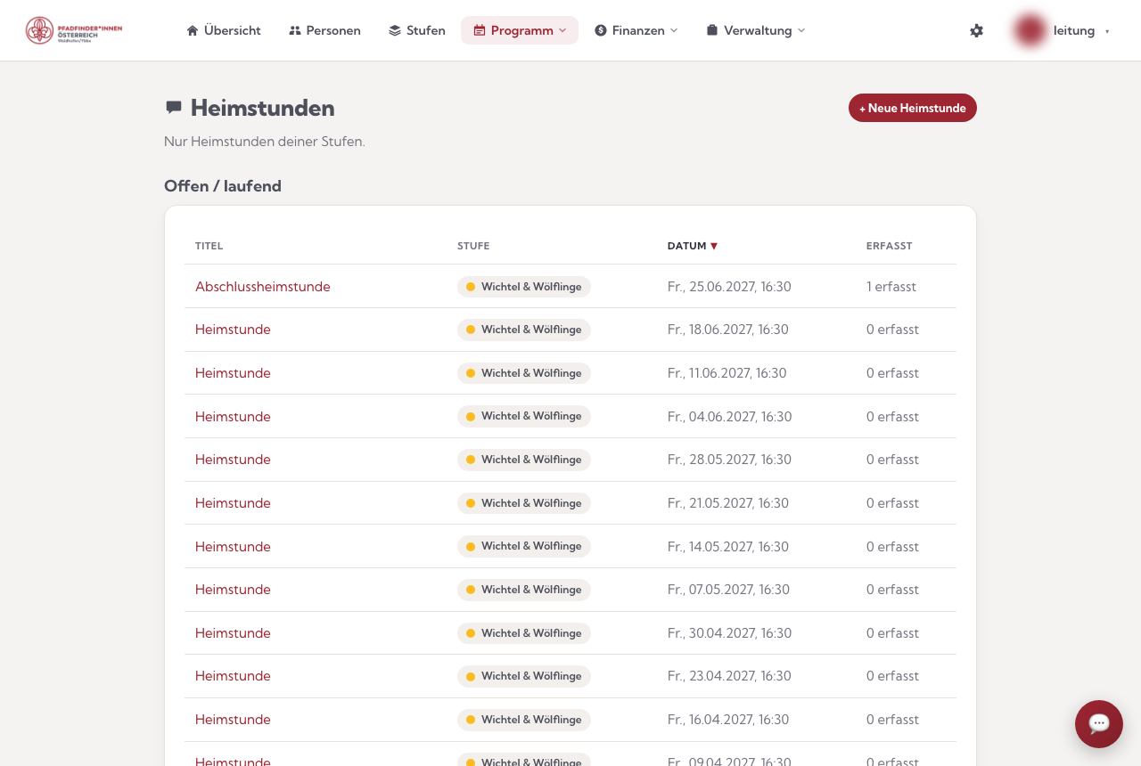Viewport: 1141px width, 766px height.
Task: Click the '1 erfasst' count for Abschlussheimstunde
Action: (x=891, y=287)
